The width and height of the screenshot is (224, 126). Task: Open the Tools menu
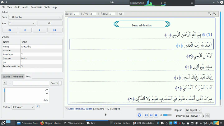[47, 7]
